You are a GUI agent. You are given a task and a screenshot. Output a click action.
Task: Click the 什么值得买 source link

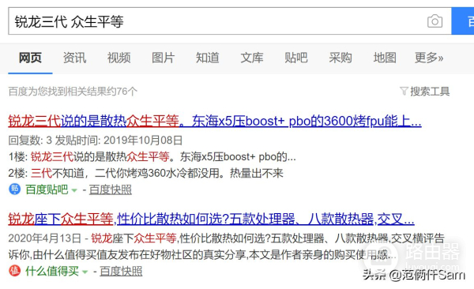click(52, 271)
